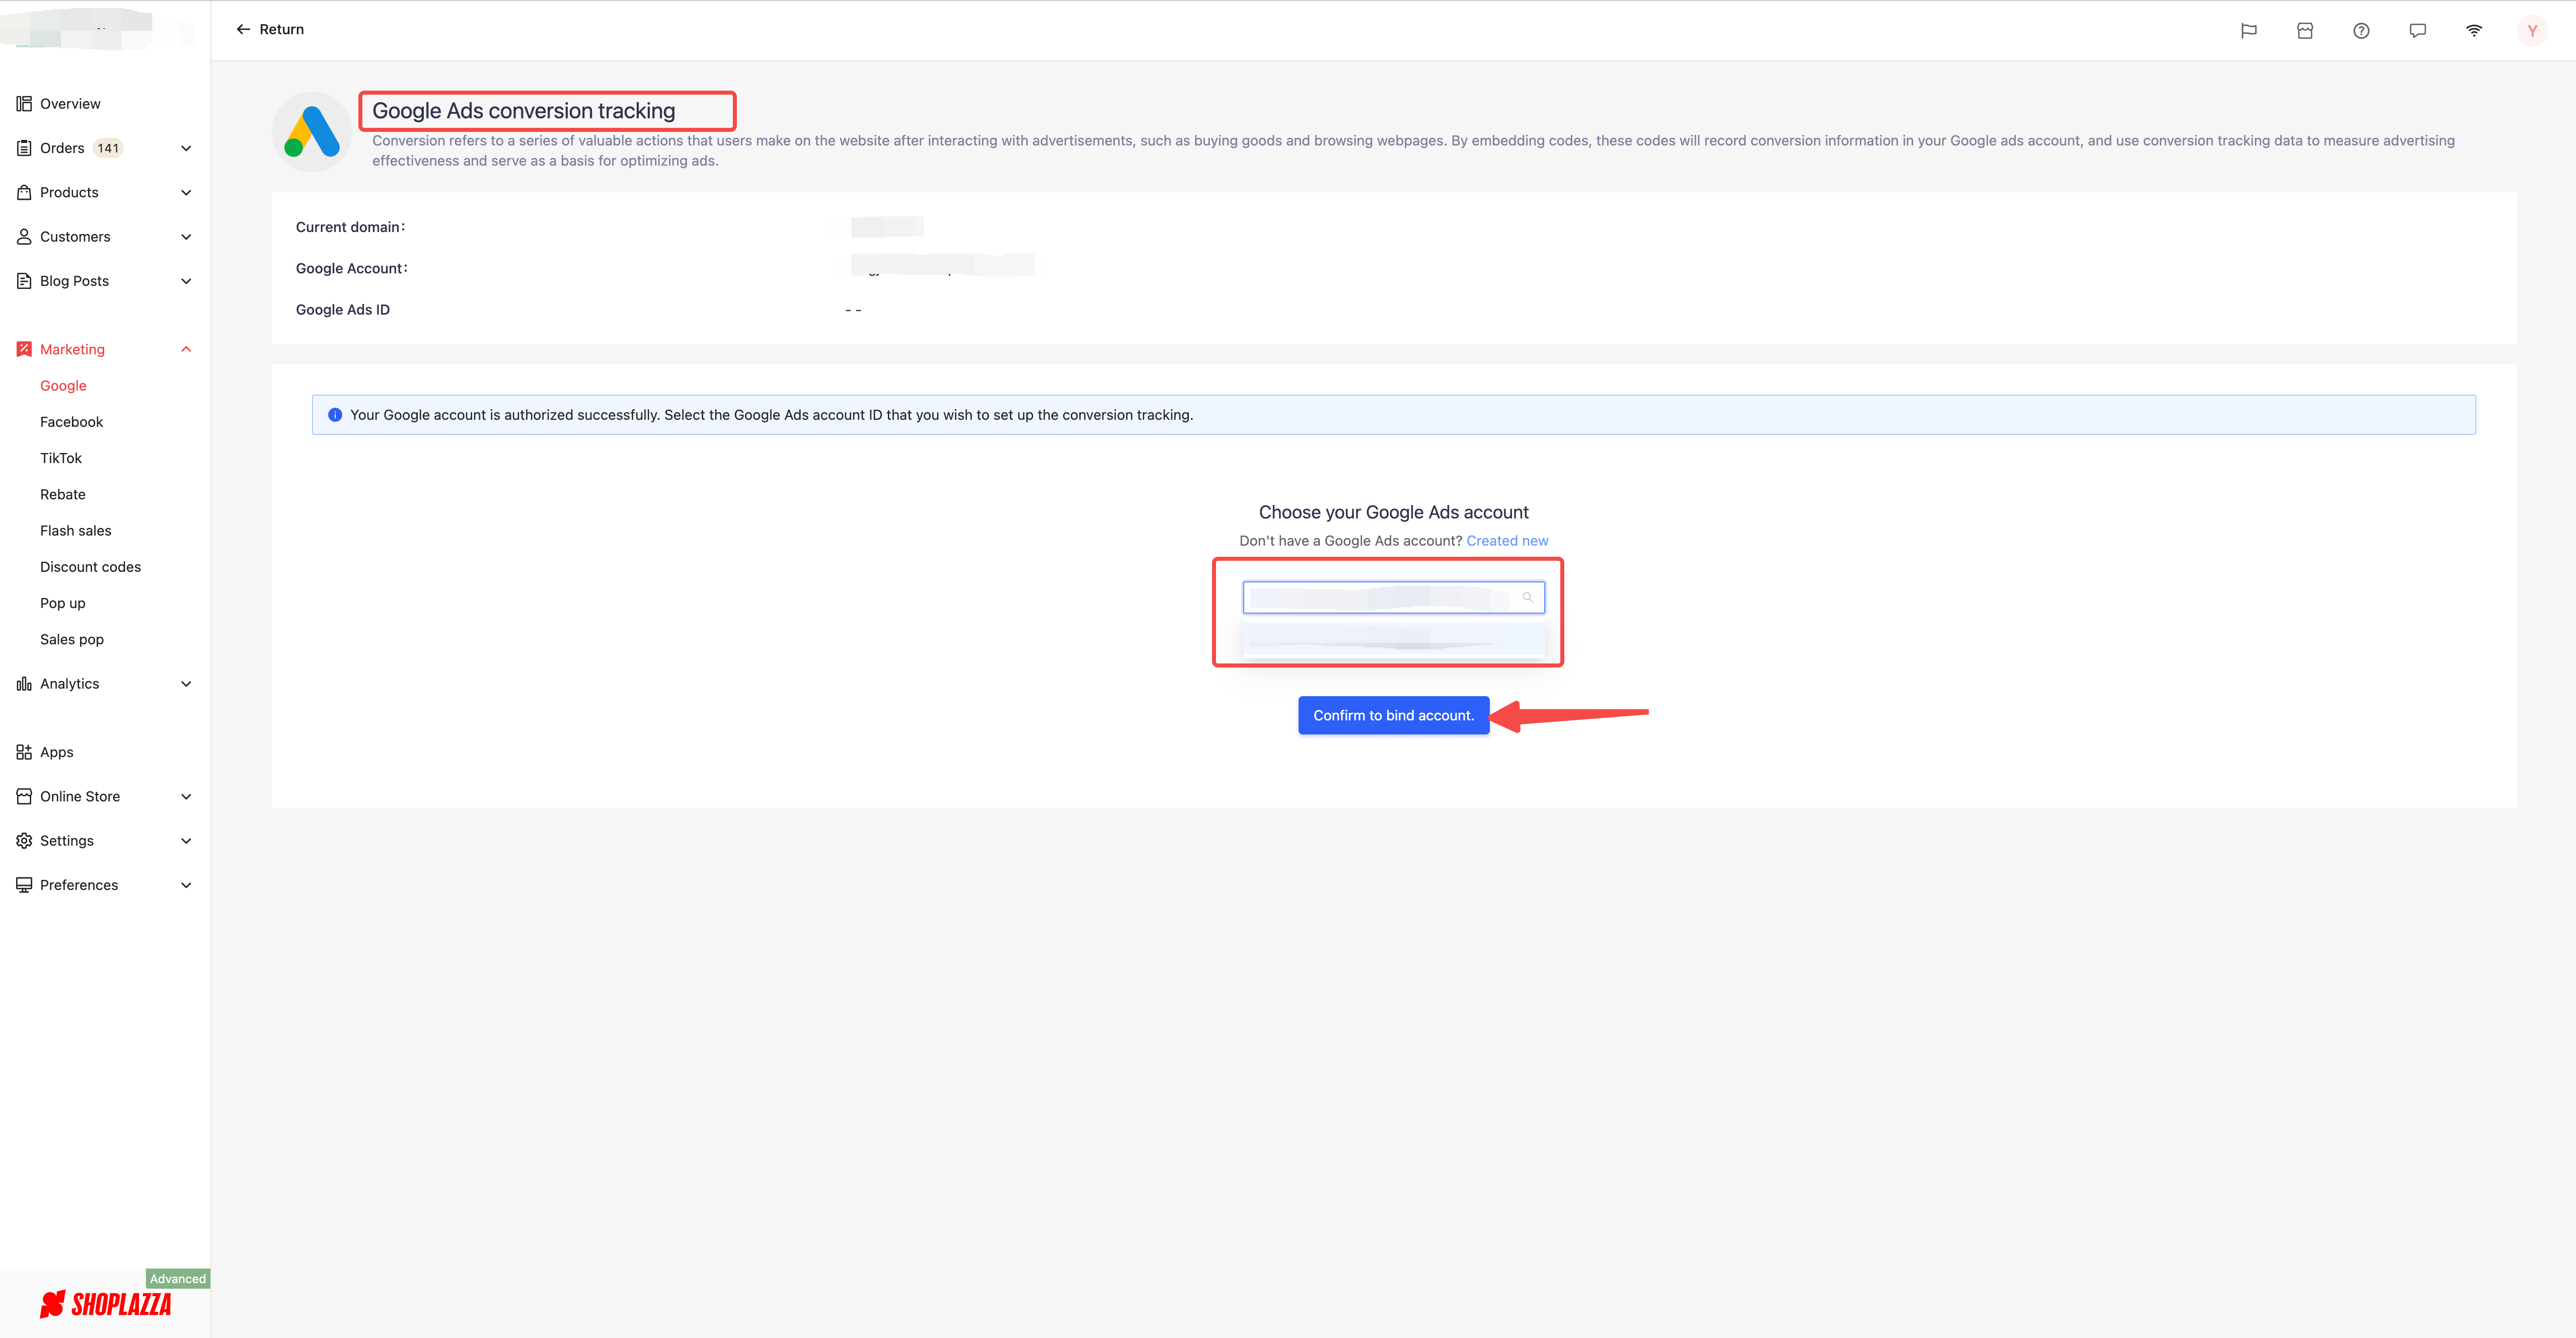Click the Products bag icon
This screenshot has height=1338, width=2576.
pos(24,192)
